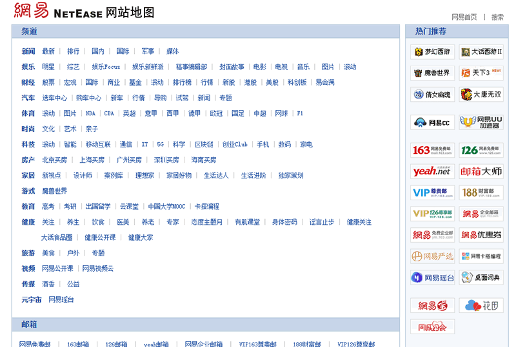Open the 天下3 game icon link
Screen dimensions: 516x347
click(481, 73)
